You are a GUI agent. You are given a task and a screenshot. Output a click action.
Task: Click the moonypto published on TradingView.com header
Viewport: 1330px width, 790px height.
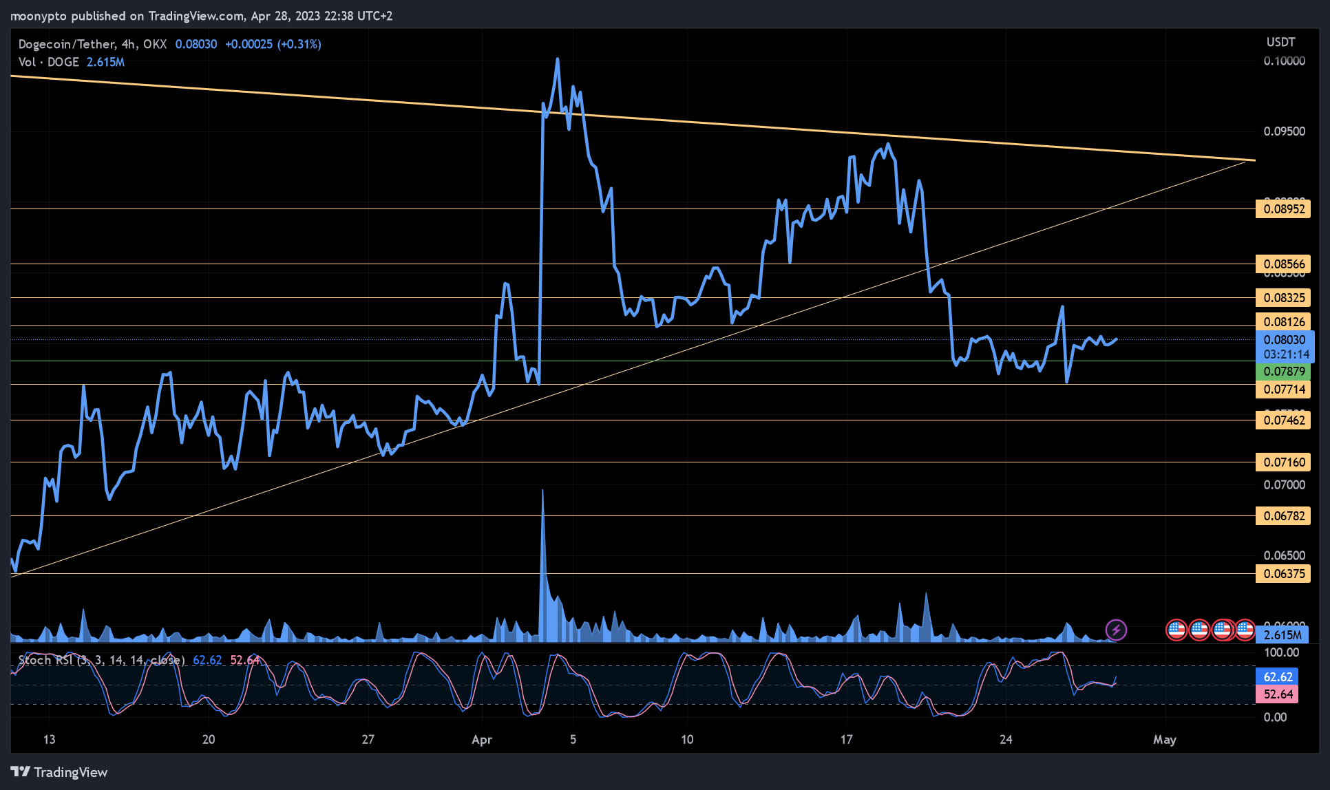[201, 16]
